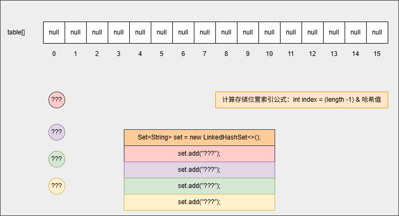Click the null cell at index 10
This screenshot has height=216, width=399.
click(x=269, y=32)
